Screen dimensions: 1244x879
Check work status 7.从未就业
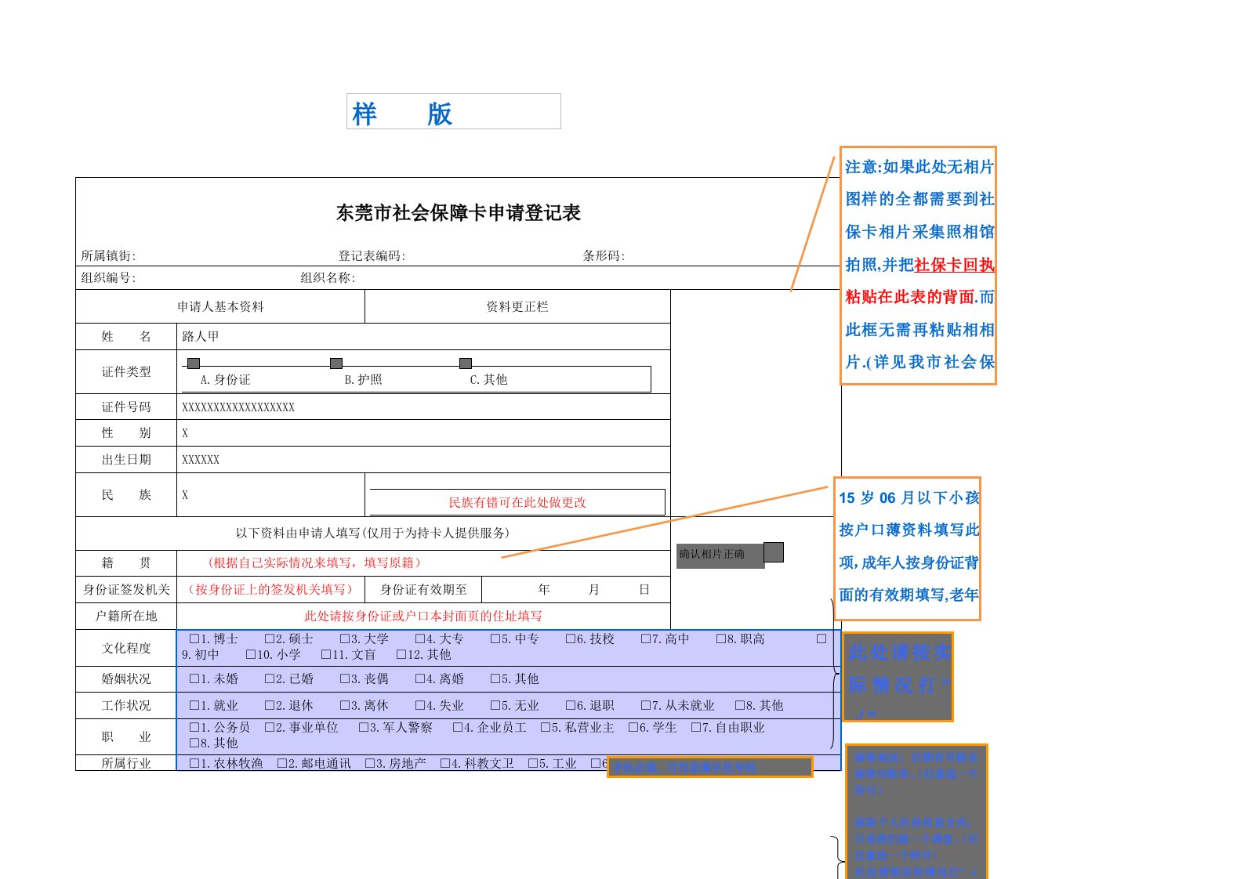(646, 706)
